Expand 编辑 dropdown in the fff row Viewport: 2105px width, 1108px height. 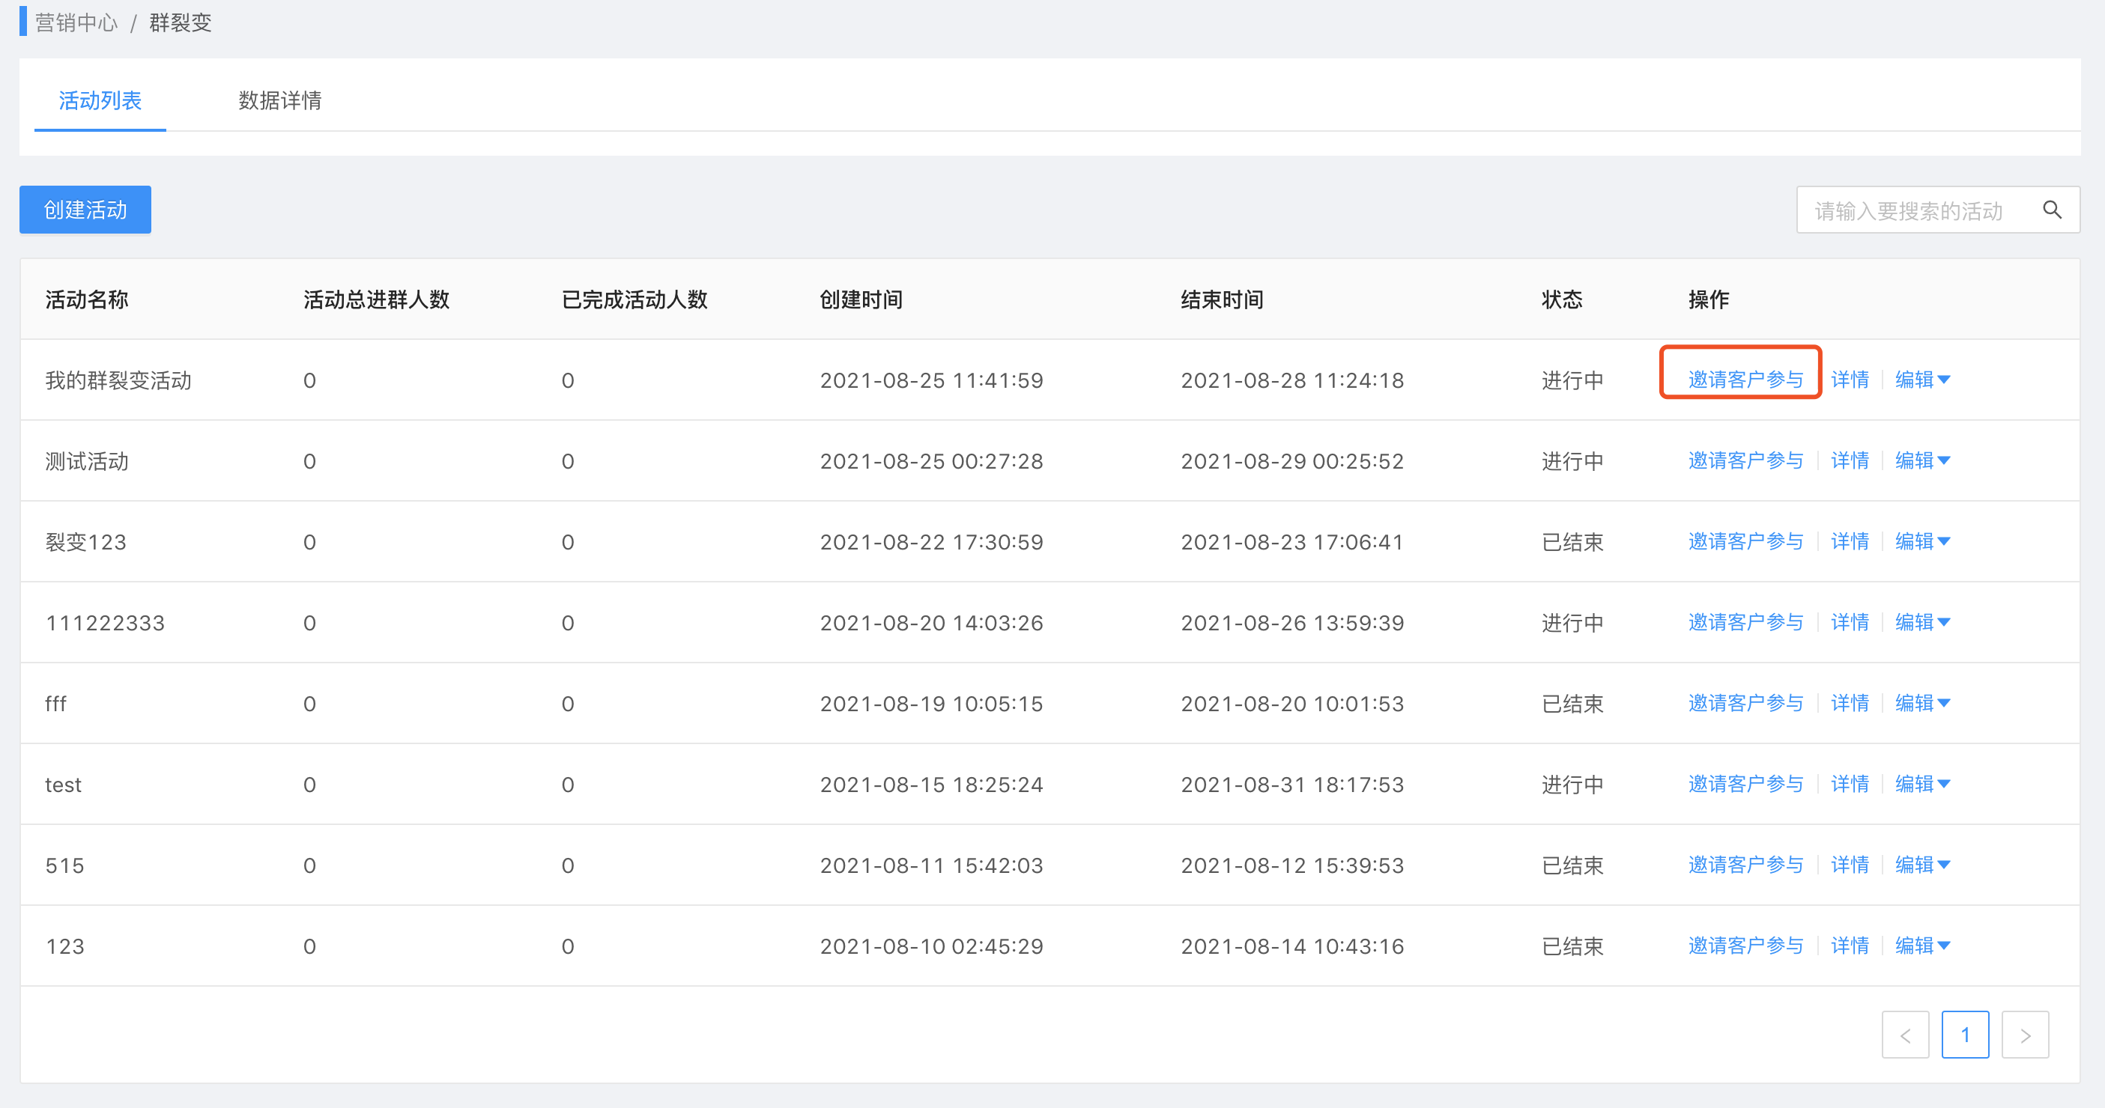1922,703
